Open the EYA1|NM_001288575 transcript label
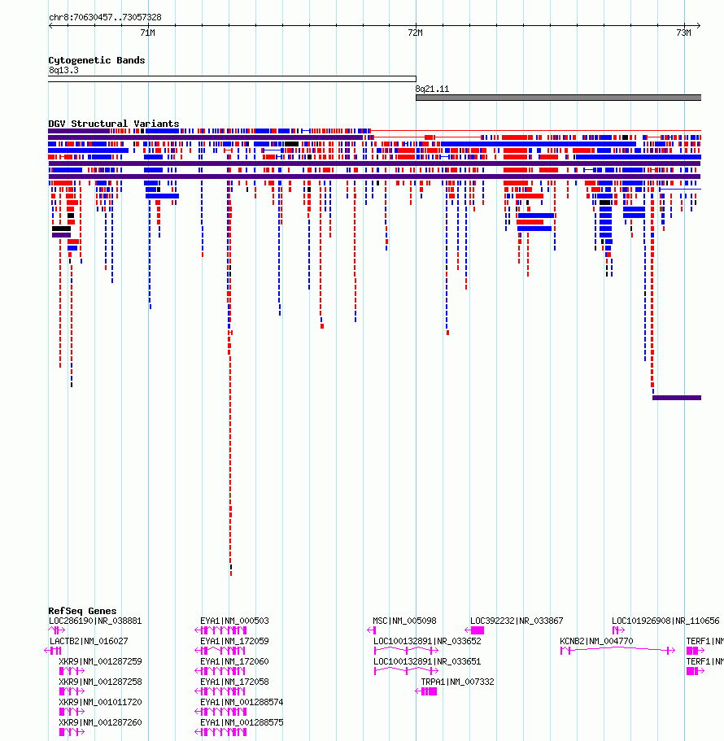 (242, 722)
